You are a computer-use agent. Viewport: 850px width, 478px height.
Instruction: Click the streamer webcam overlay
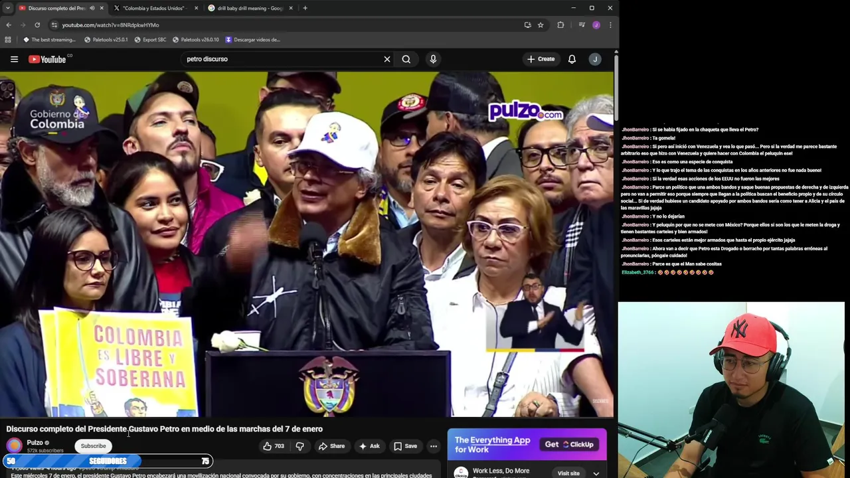click(x=731, y=390)
